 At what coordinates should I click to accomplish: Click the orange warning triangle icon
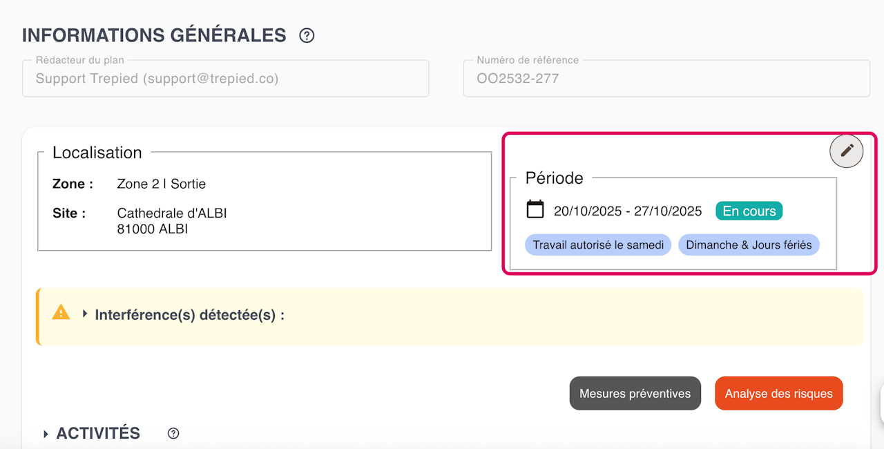tap(61, 313)
